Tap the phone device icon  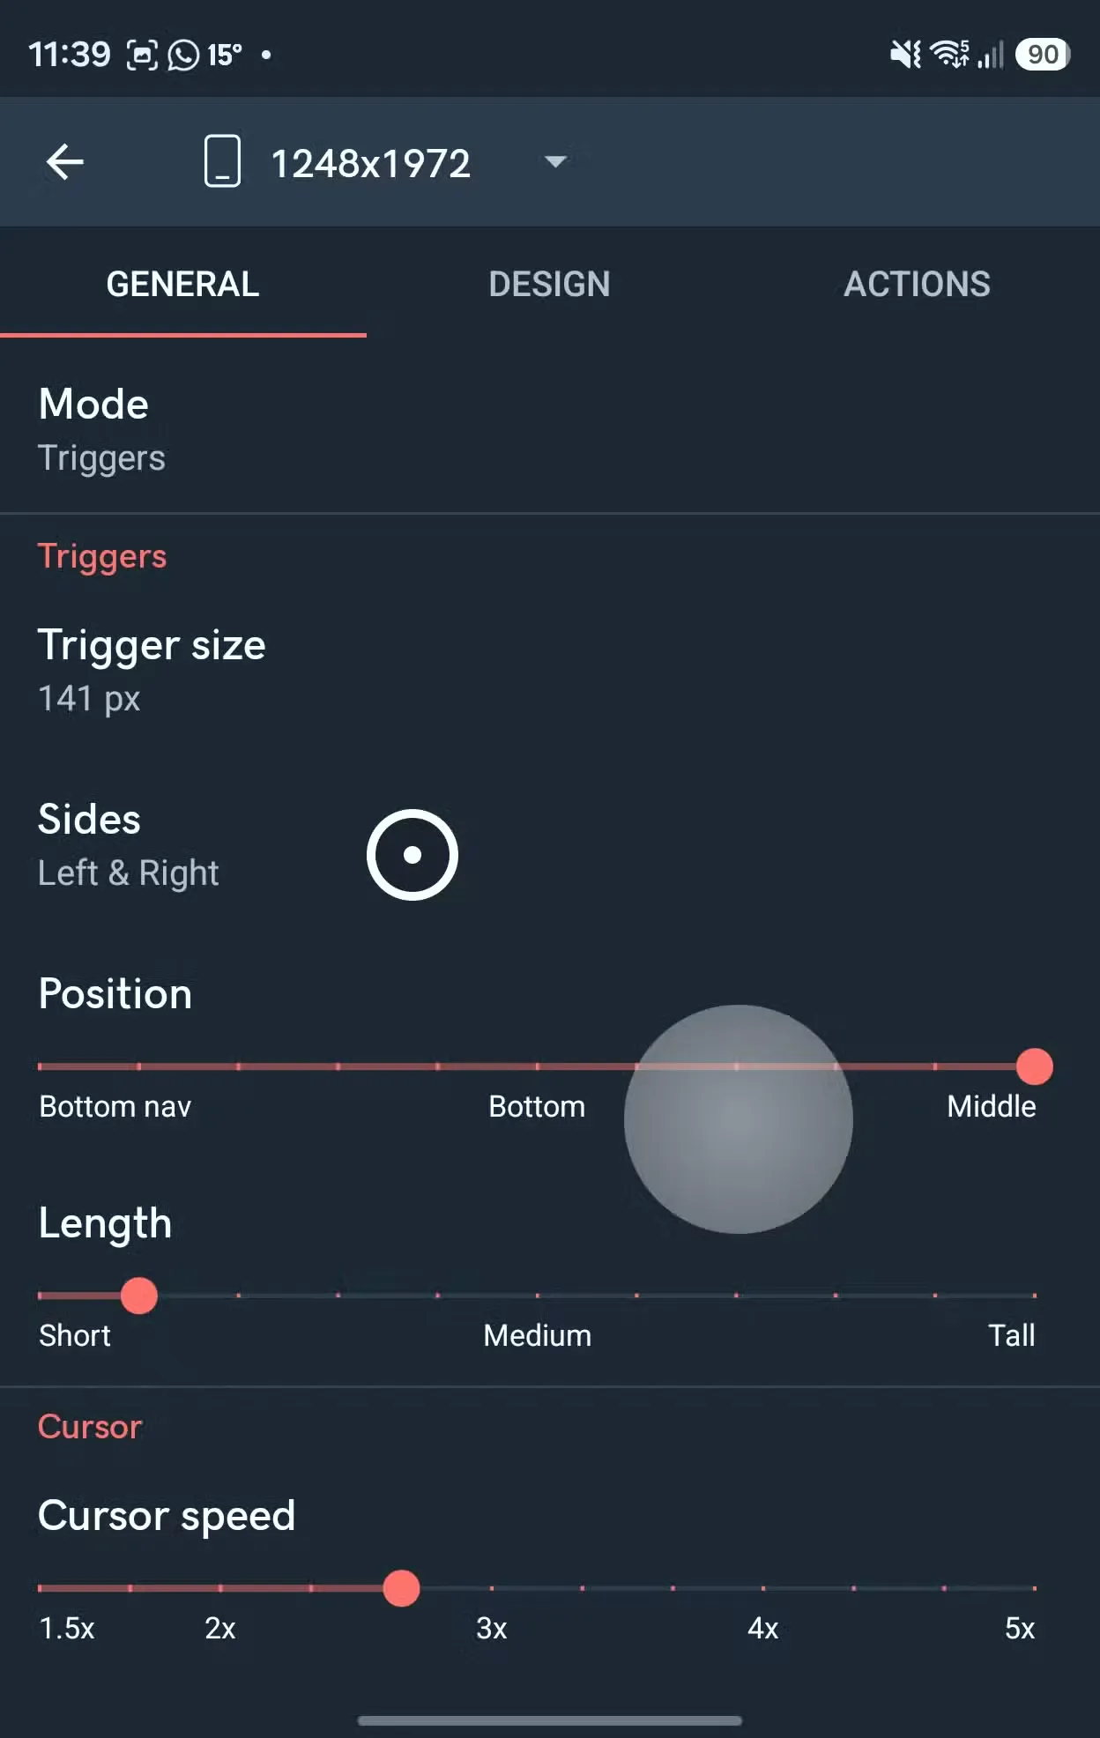(x=222, y=161)
